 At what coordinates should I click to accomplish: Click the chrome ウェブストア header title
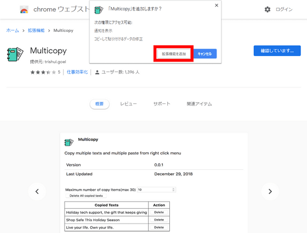point(61,9)
